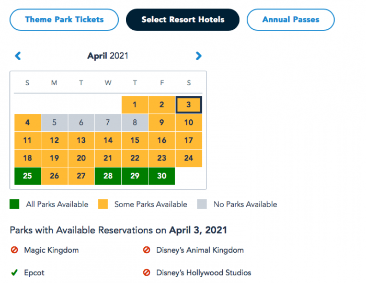Click Disney's Hollywood Studios unavailable icon
The width and height of the screenshot is (366, 283).
[147, 273]
